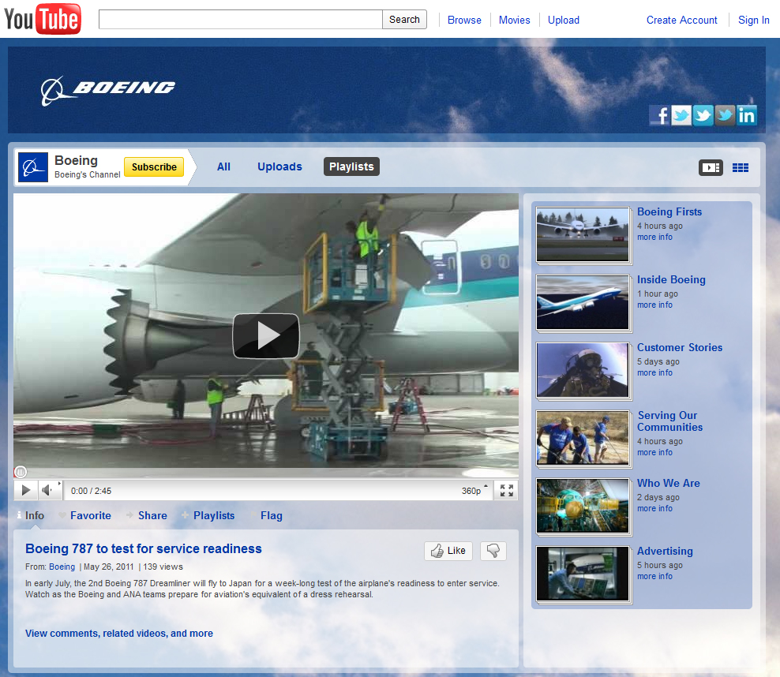The image size is (780, 677).
Task: Expand more info under Advertising
Action: tap(654, 576)
